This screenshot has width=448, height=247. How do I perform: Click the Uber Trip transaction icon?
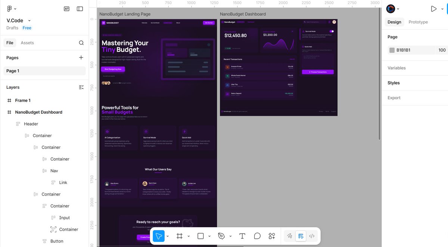pos(227,85)
